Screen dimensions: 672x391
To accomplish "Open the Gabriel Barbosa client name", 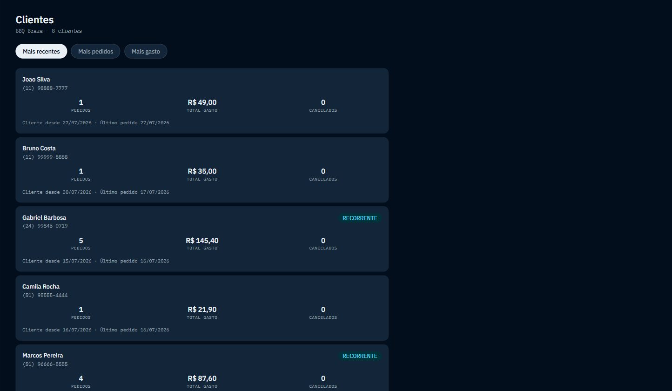I will tap(44, 218).
